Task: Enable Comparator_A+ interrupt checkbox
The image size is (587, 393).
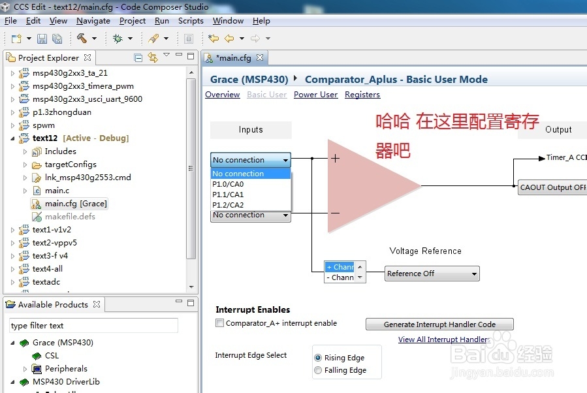Action: [x=220, y=322]
